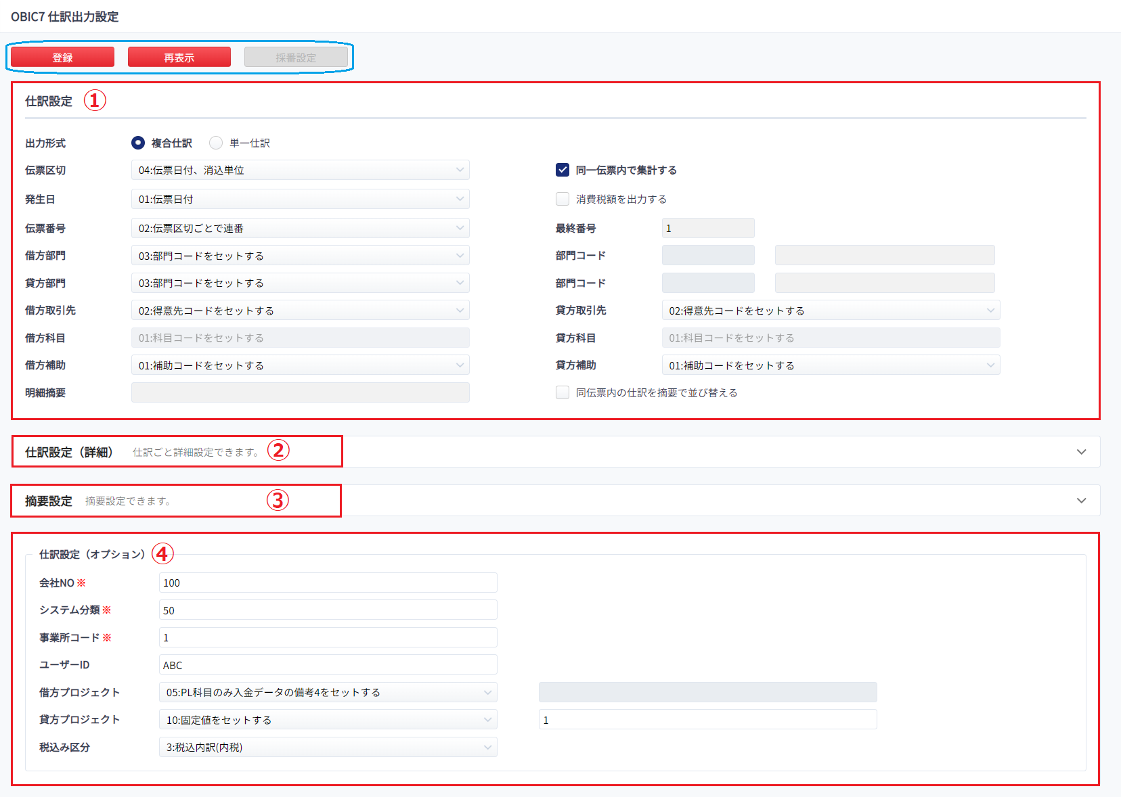This screenshot has width=1121, height=797.
Task: Select the 単一仕訳 radio button
Action: (215, 143)
